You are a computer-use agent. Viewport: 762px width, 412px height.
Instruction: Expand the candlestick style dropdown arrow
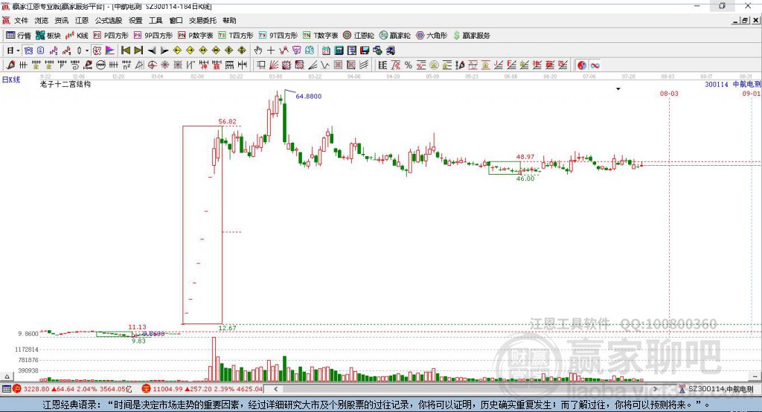point(87,51)
